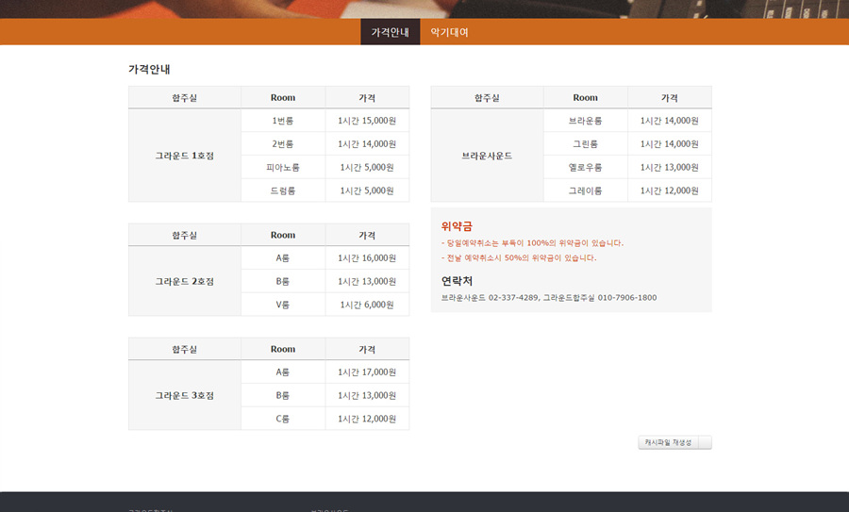Switch to the 악기대여 tab
The width and height of the screenshot is (849, 512).
[449, 32]
